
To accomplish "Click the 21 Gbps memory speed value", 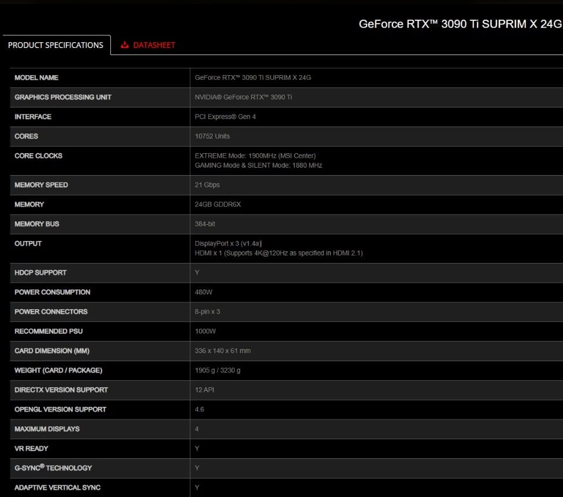I will (206, 185).
